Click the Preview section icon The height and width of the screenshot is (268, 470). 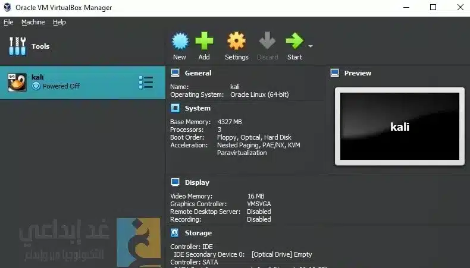pos(334,72)
